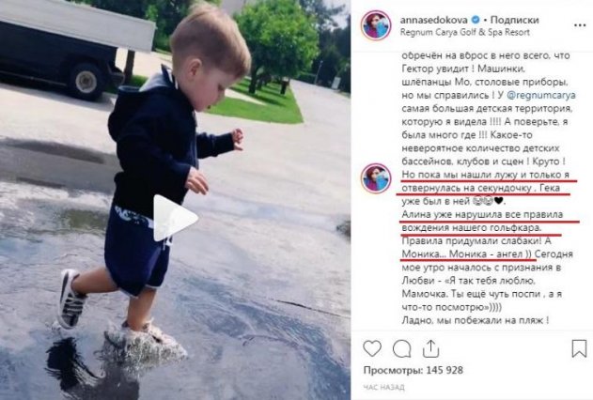Click the annasedokova username link
Image resolution: width=593 pixels, height=400 pixels.
(x=434, y=20)
